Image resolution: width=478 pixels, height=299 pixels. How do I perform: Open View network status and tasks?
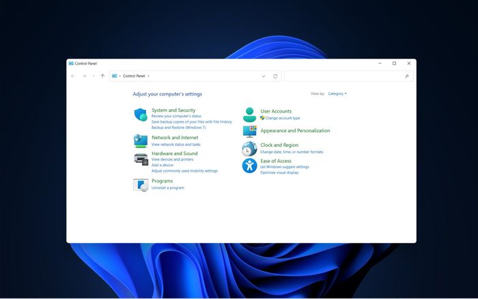tap(176, 145)
